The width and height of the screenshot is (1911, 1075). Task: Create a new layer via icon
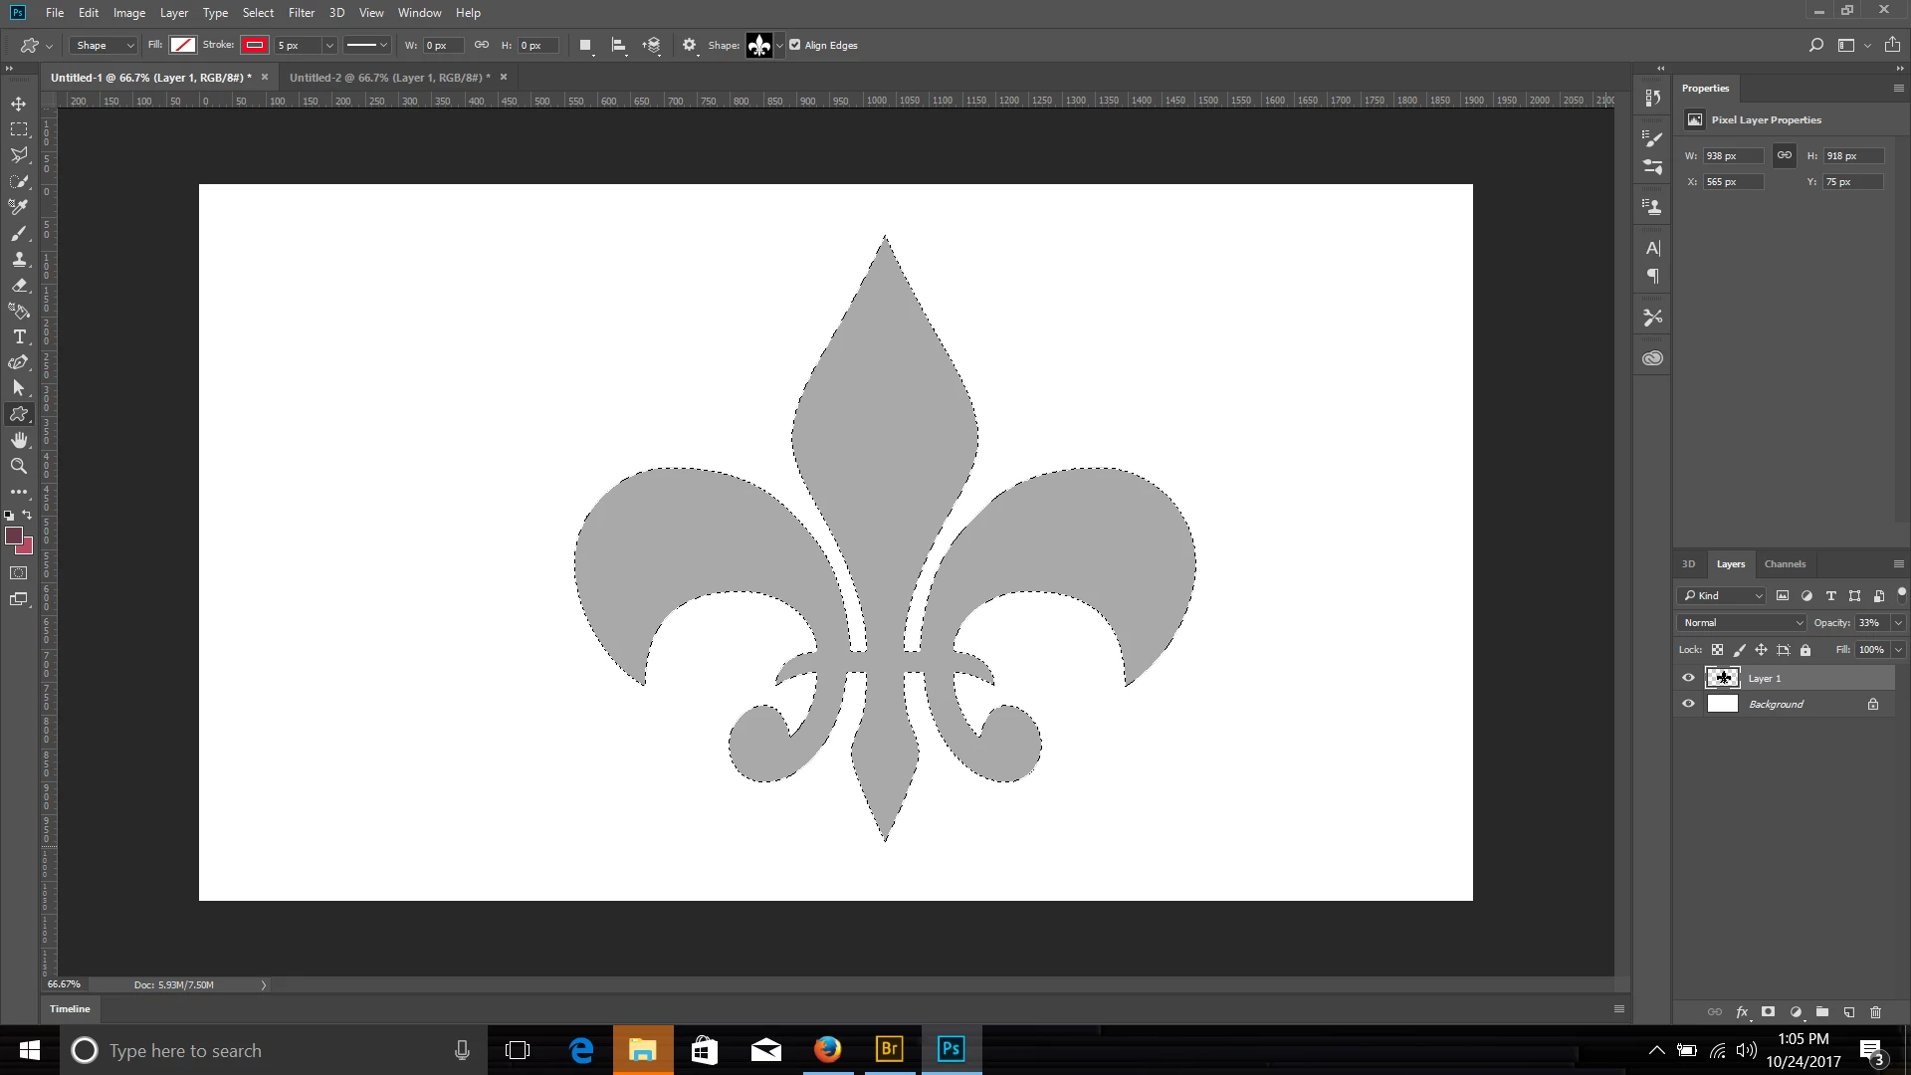[1848, 1012]
